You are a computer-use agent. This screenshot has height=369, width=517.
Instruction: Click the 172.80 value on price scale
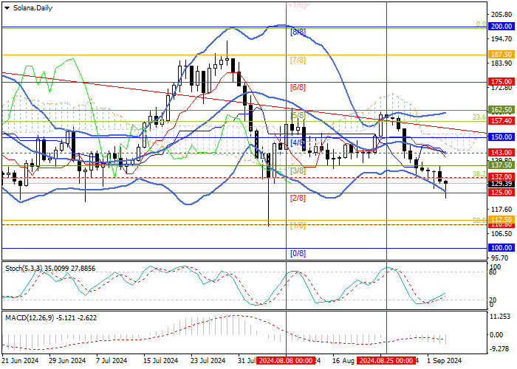(x=503, y=88)
